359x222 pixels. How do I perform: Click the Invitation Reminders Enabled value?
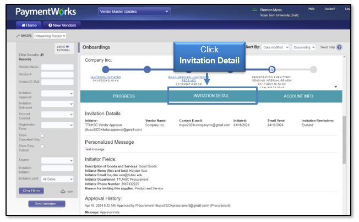click(x=307, y=125)
